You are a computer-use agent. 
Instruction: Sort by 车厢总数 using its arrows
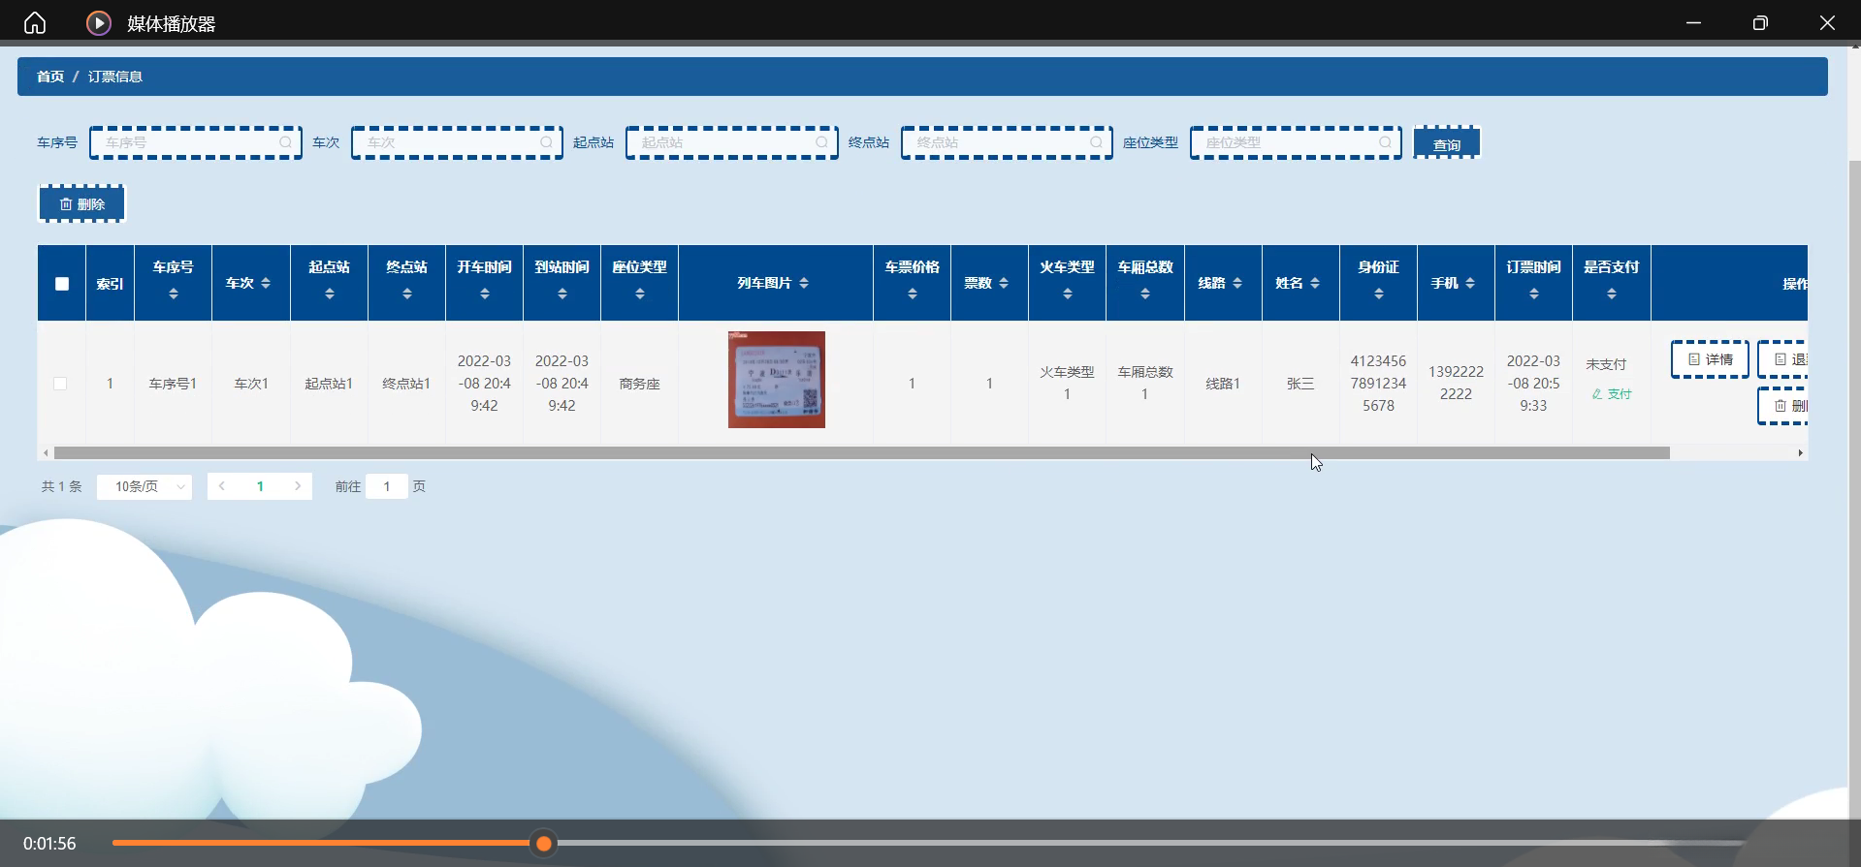click(1145, 294)
